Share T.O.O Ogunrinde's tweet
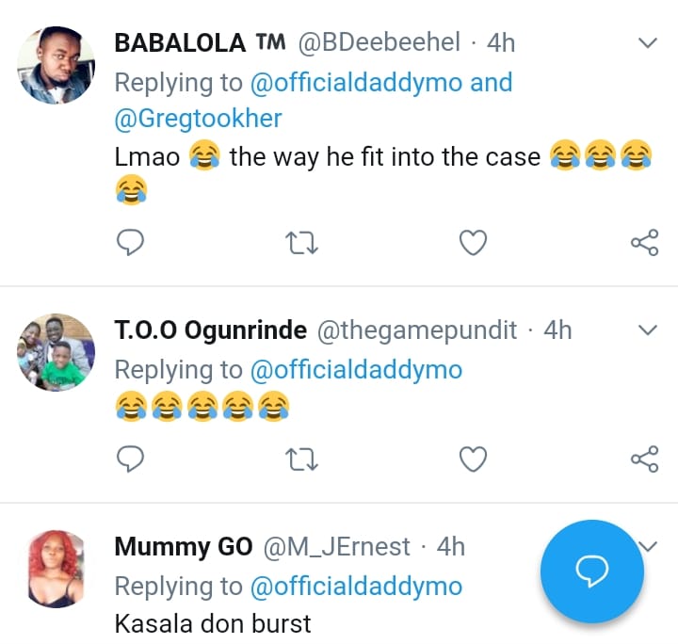The image size is (678, 644). coord(644,459)
